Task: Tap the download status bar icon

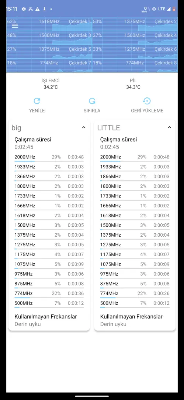Action: pyautogui.click(x=44, y=9)
